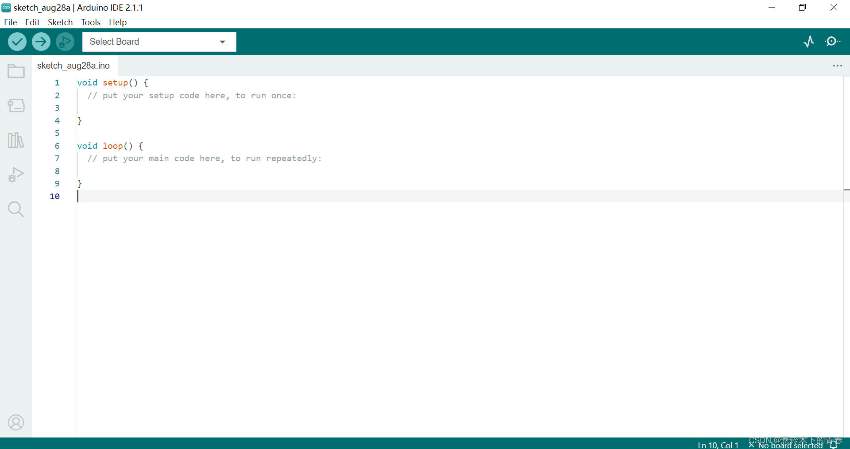Open the Boards Manager sidebar
The width and height of the screenshot is (850, 449).
tap(16, 105)
